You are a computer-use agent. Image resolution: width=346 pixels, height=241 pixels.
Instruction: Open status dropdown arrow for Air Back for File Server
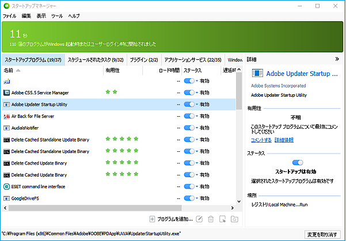point(197,116)
